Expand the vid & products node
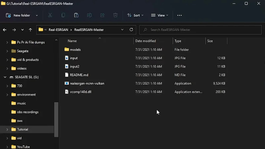Image resolution: width=265 pixels, height=149 pixels. [7, 60]
